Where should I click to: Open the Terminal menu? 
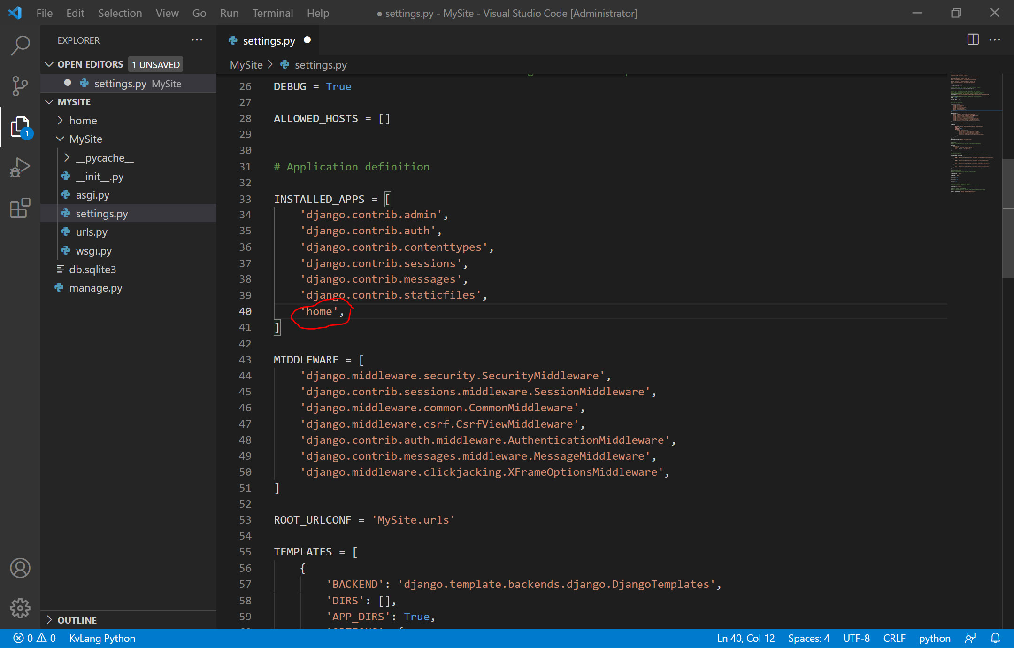coord(272,13)
